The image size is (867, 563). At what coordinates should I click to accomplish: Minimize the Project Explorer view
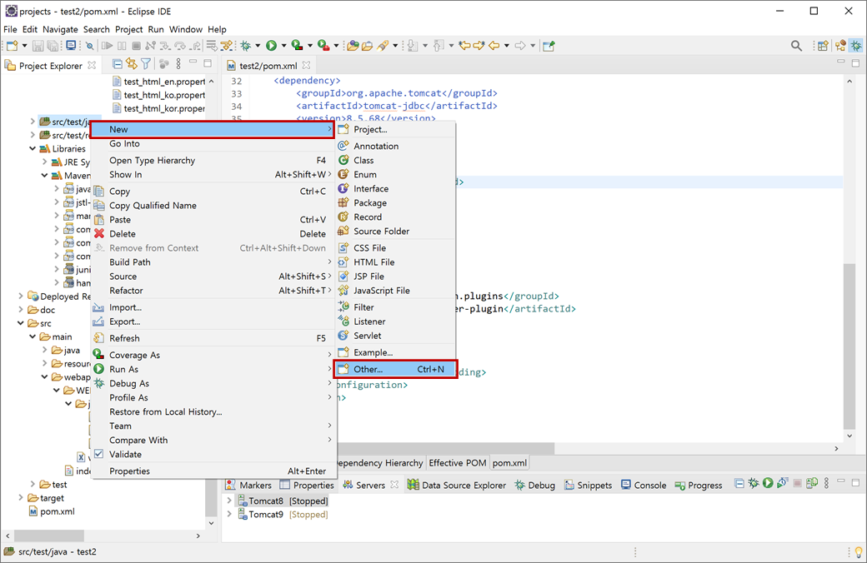click(193, 63)
